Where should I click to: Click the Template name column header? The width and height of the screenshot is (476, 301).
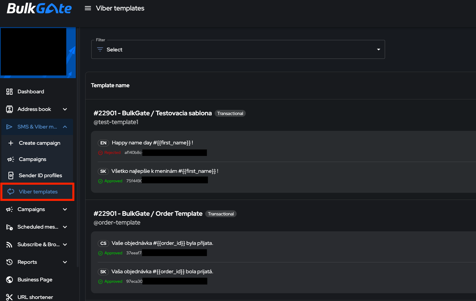(110, 86)
